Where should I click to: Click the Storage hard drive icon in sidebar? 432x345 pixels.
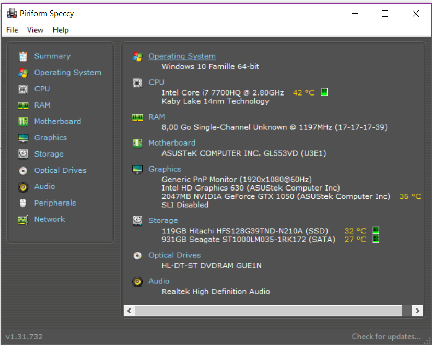[23, 154]
